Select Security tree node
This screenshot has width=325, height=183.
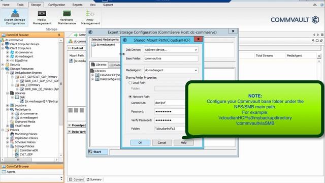pyautogui.click(x=15, y=65)
